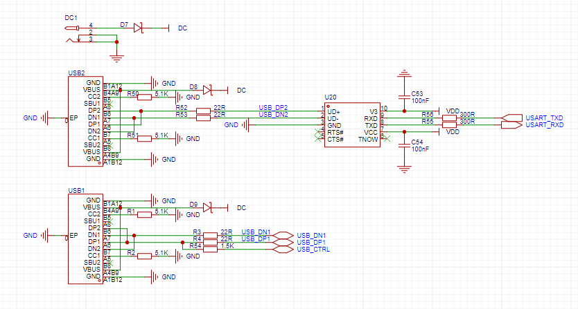Viewport: 578px width, 309px height.
Task: Select ground symbol below capacitor C54
Action: (404, 169)
